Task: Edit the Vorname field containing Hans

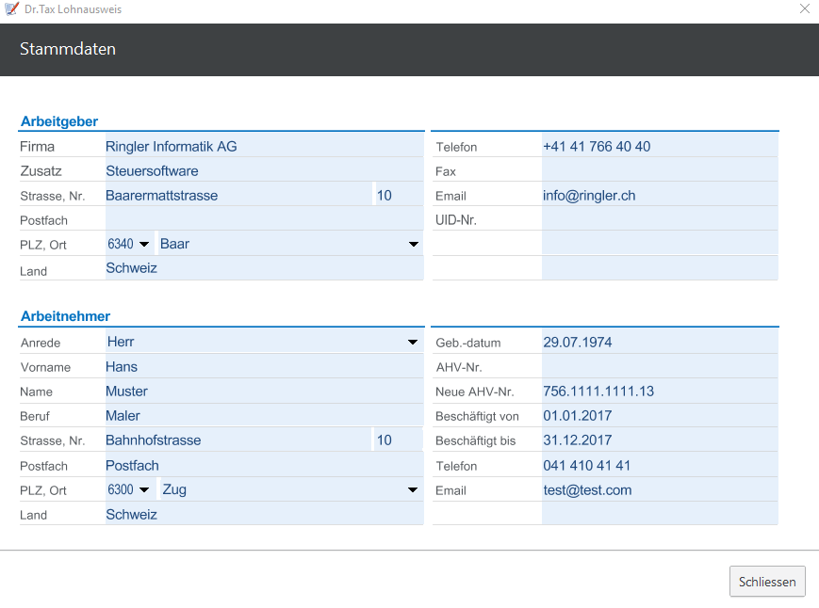Action: coord(264,366)
